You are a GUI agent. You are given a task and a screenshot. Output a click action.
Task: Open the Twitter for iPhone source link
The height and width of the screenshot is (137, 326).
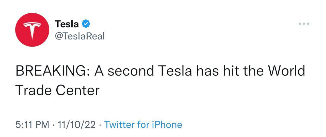click(143, 125)
